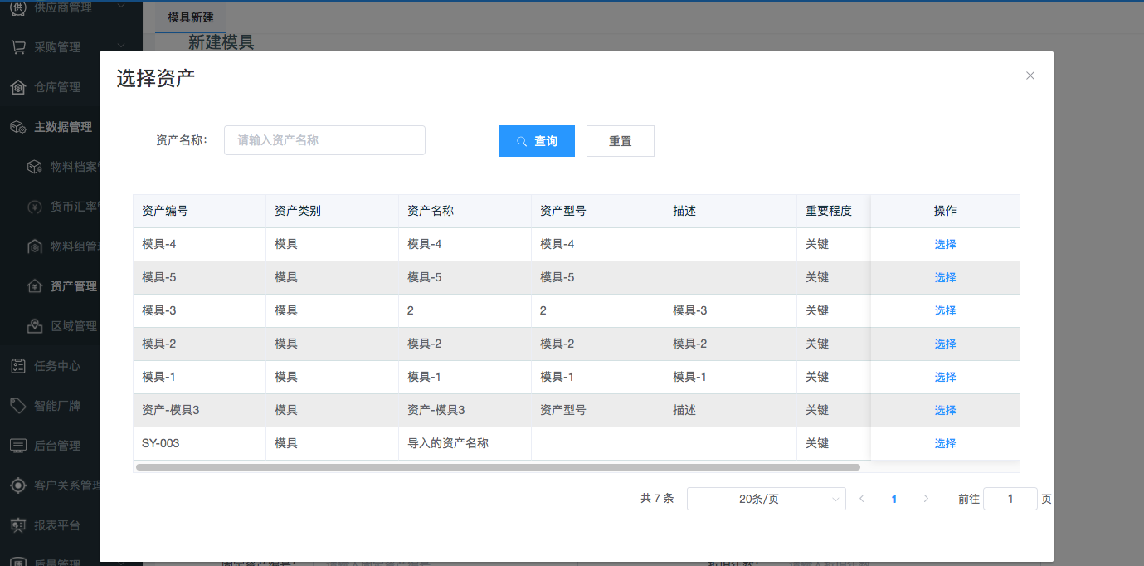This screenshot has height=566, width=1144.
Task: Click the region management map pin icon
Action: pyautogui.click(x=34, y=326)
